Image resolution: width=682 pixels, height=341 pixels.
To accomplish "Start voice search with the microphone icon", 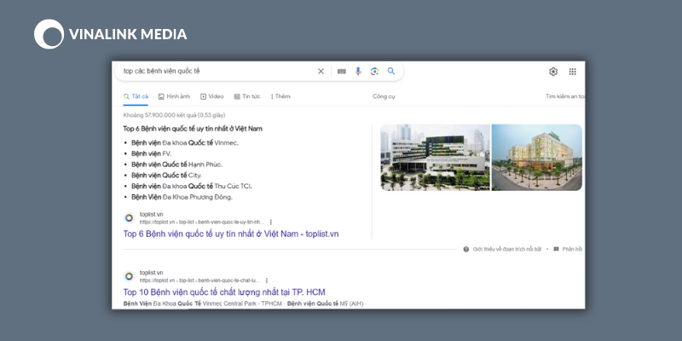I will (x=358, y=72).
